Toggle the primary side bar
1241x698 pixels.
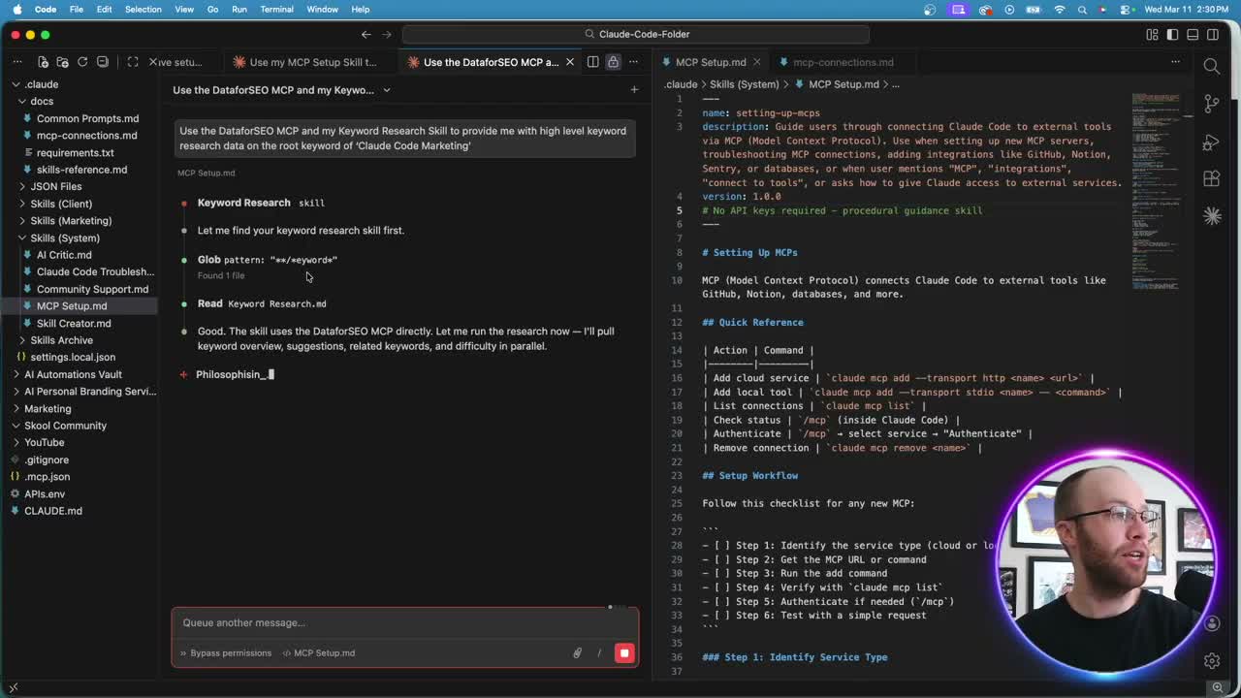1172,35
